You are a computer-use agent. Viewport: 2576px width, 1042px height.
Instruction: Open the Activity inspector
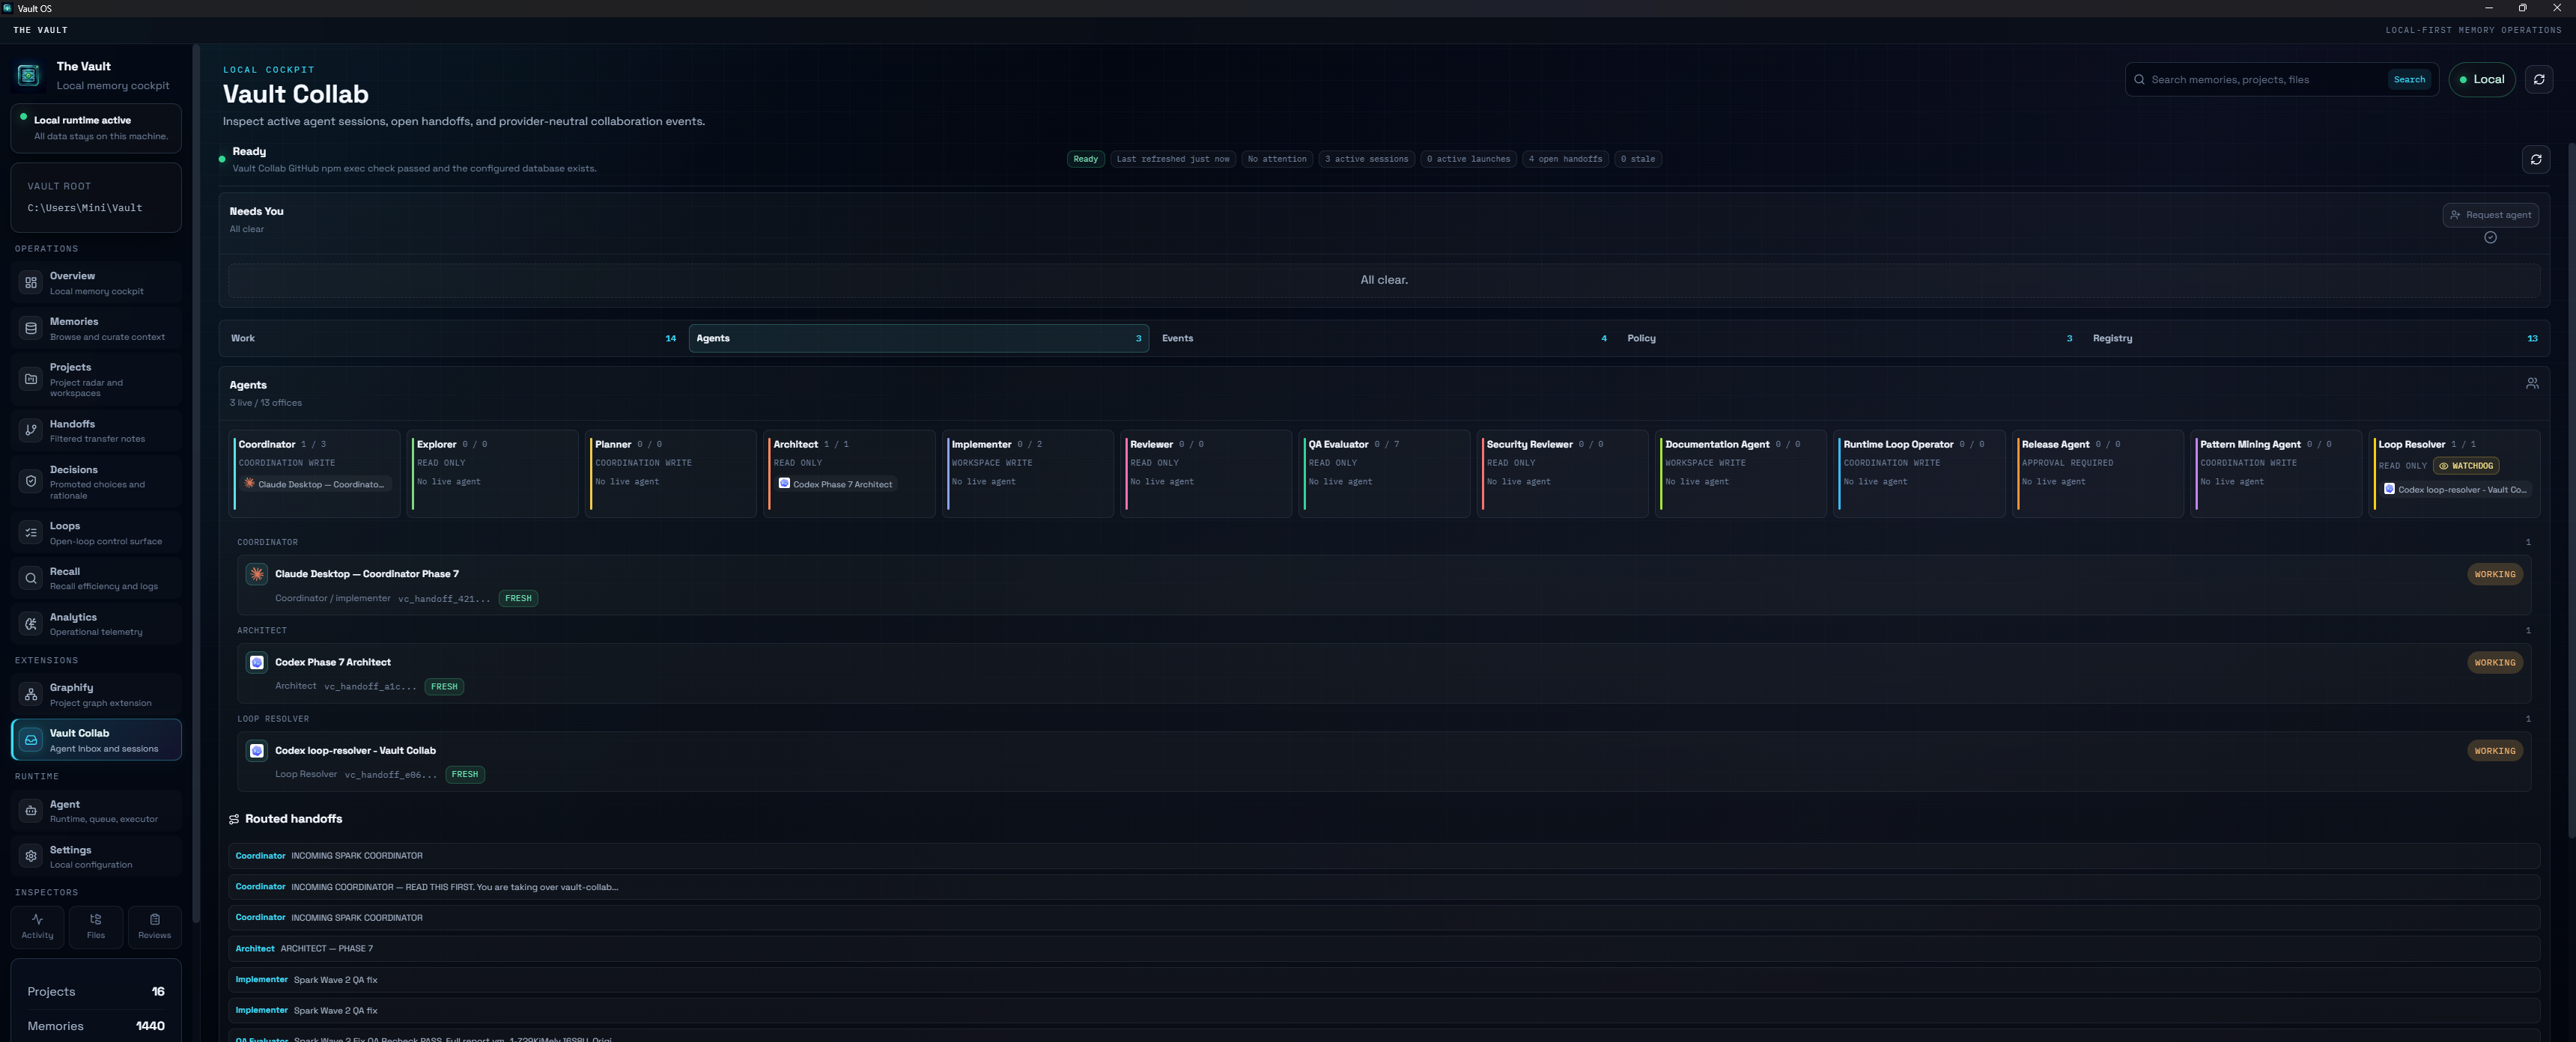click(37, 926)
